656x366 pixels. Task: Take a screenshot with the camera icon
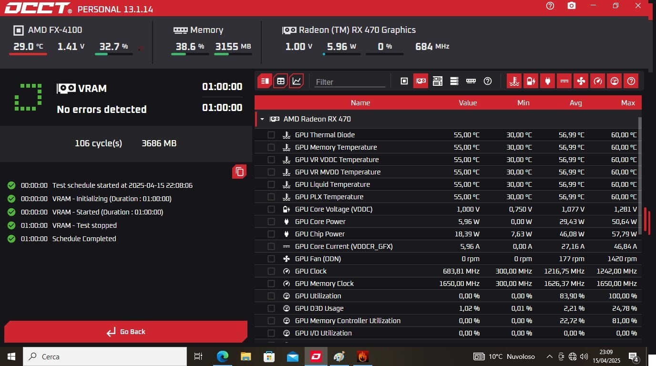pos(572,6)
